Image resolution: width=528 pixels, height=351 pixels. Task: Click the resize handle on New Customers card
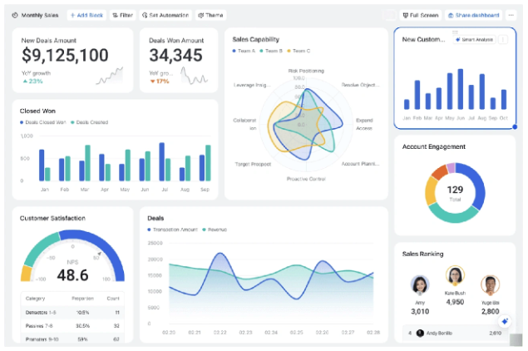[515, 127]
